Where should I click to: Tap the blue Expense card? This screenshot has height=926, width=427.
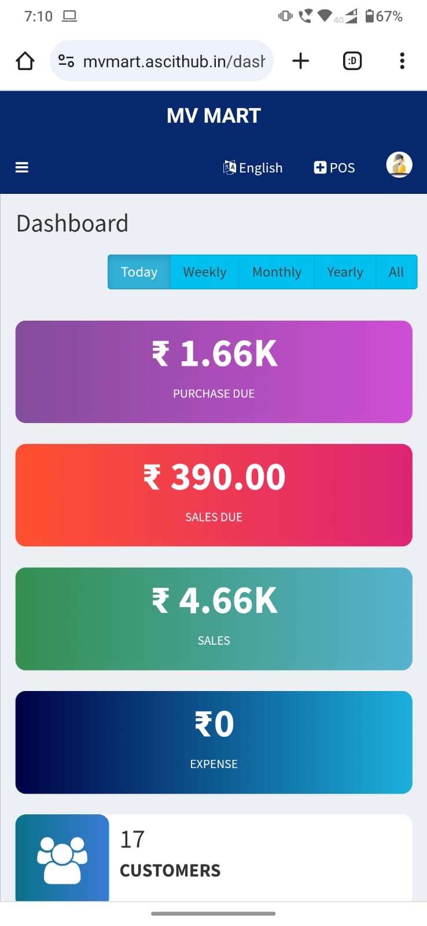click(213, 742)
